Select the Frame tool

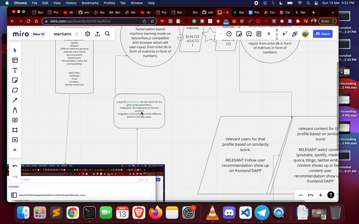click(x=15, y=130)
